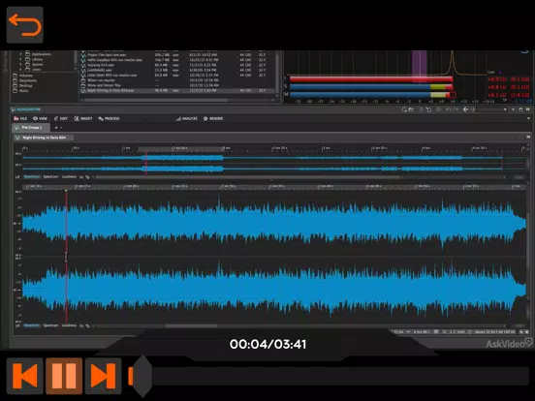535x401 pixels.
Task: Select the Documents shortcut folder
Action: (x=24, y=80)
